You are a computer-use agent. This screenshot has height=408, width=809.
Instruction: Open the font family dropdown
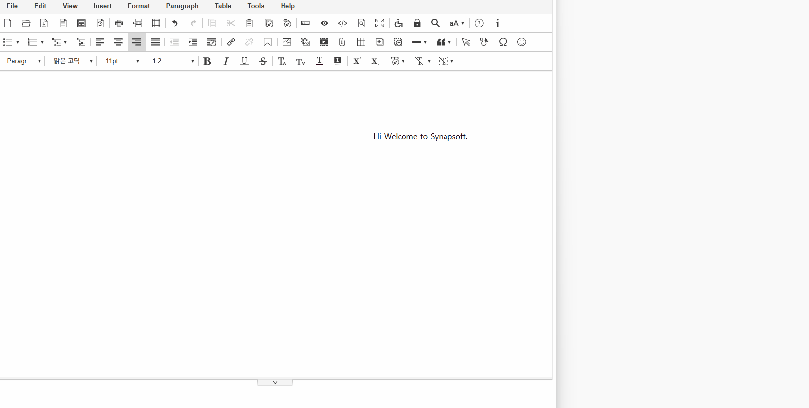tap(73, 61)
